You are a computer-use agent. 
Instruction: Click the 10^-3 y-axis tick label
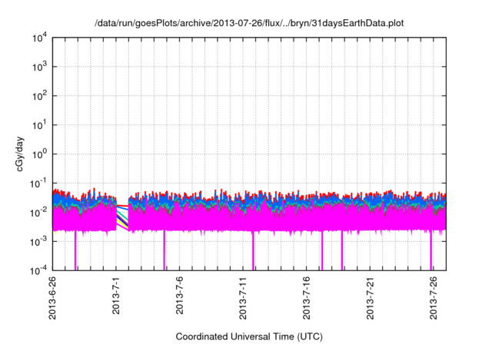click(38, 242)
